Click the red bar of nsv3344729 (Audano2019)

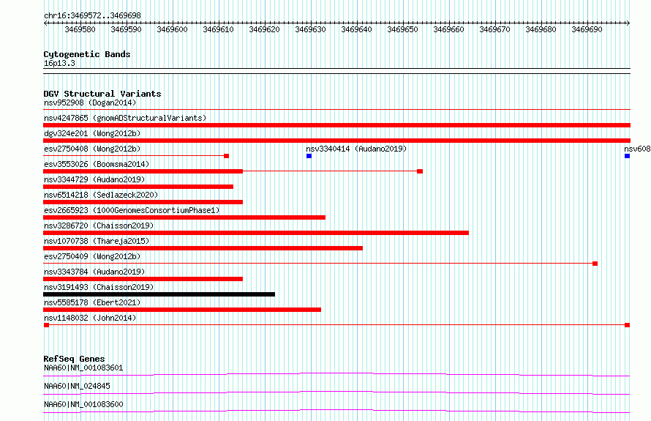point(138,187)
